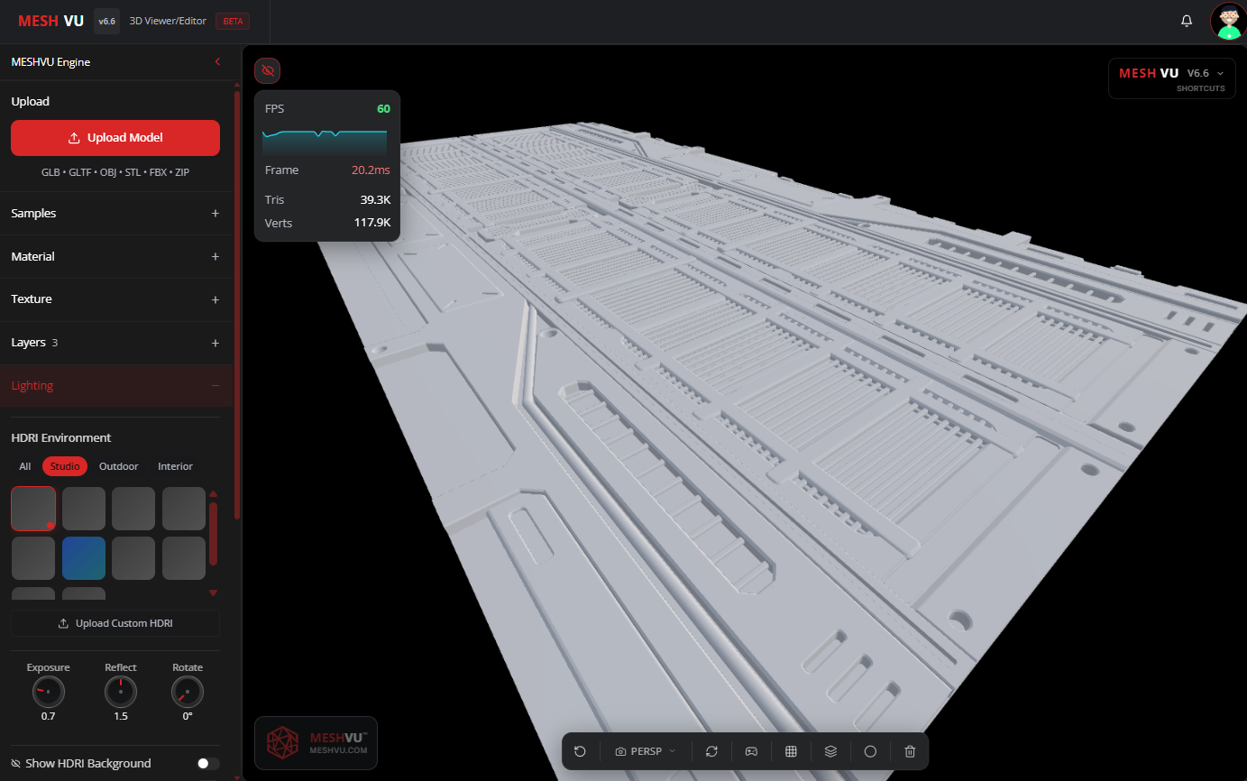Select the All HDRI filter tab
Viewport: 1247px width, 781px height.
[x=25, y=466]
